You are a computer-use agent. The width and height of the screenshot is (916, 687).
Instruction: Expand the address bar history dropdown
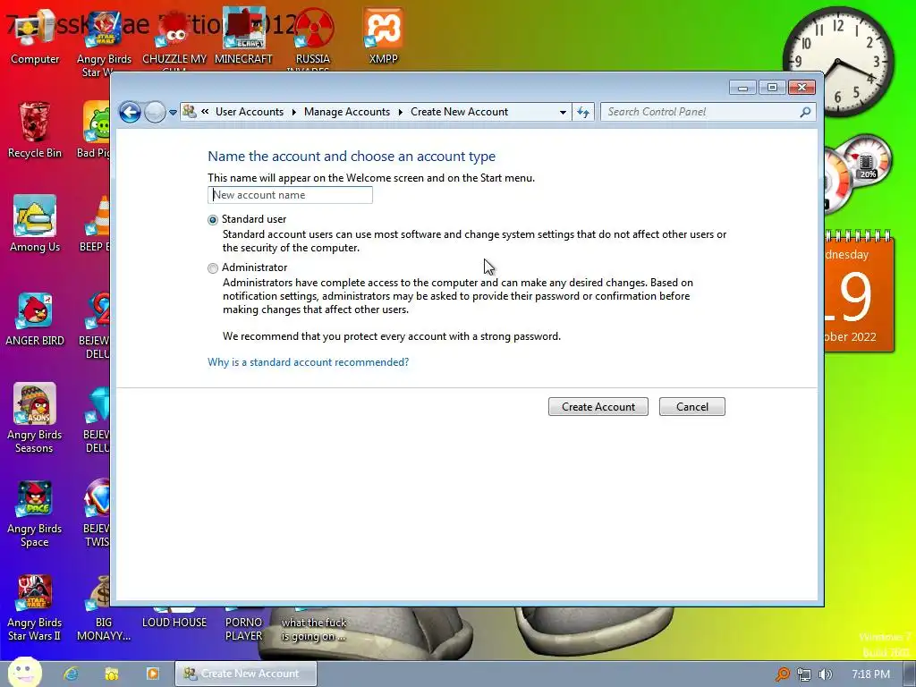[x=563, y=112]
